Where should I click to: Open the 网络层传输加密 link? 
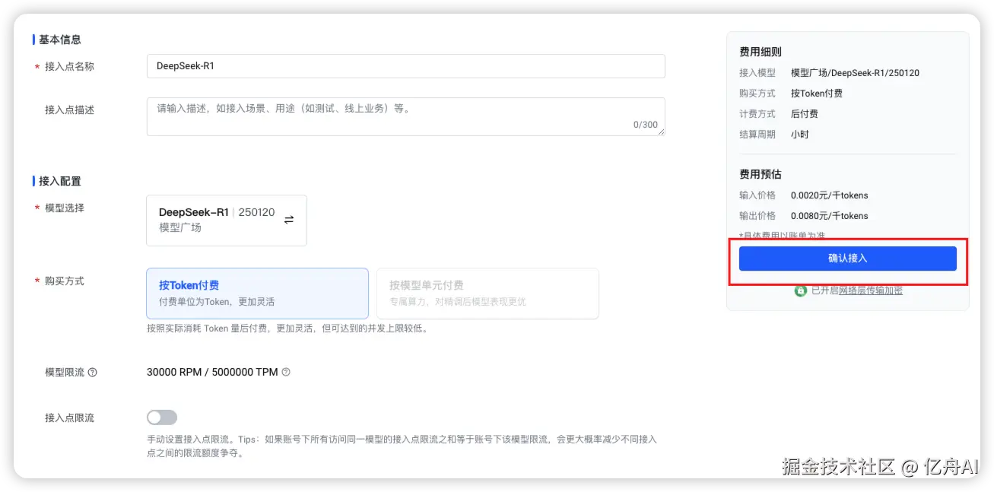[871, 290]
